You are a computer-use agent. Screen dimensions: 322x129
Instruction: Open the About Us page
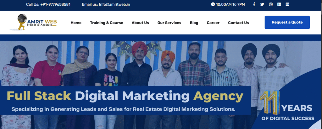coord(140,23)
